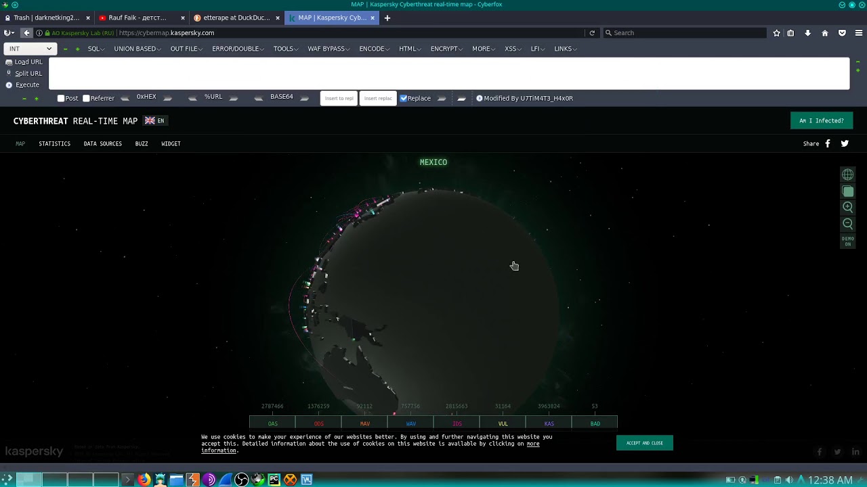Screen dimensions: 867x487
Task: Open the BUZZ page tab
Action: [142, 143]
